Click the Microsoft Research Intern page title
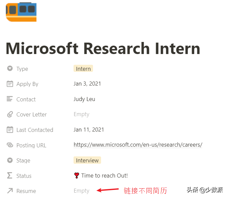Image resolution: width=228 pixels, height=198 pixels. (x=103, y=48)
